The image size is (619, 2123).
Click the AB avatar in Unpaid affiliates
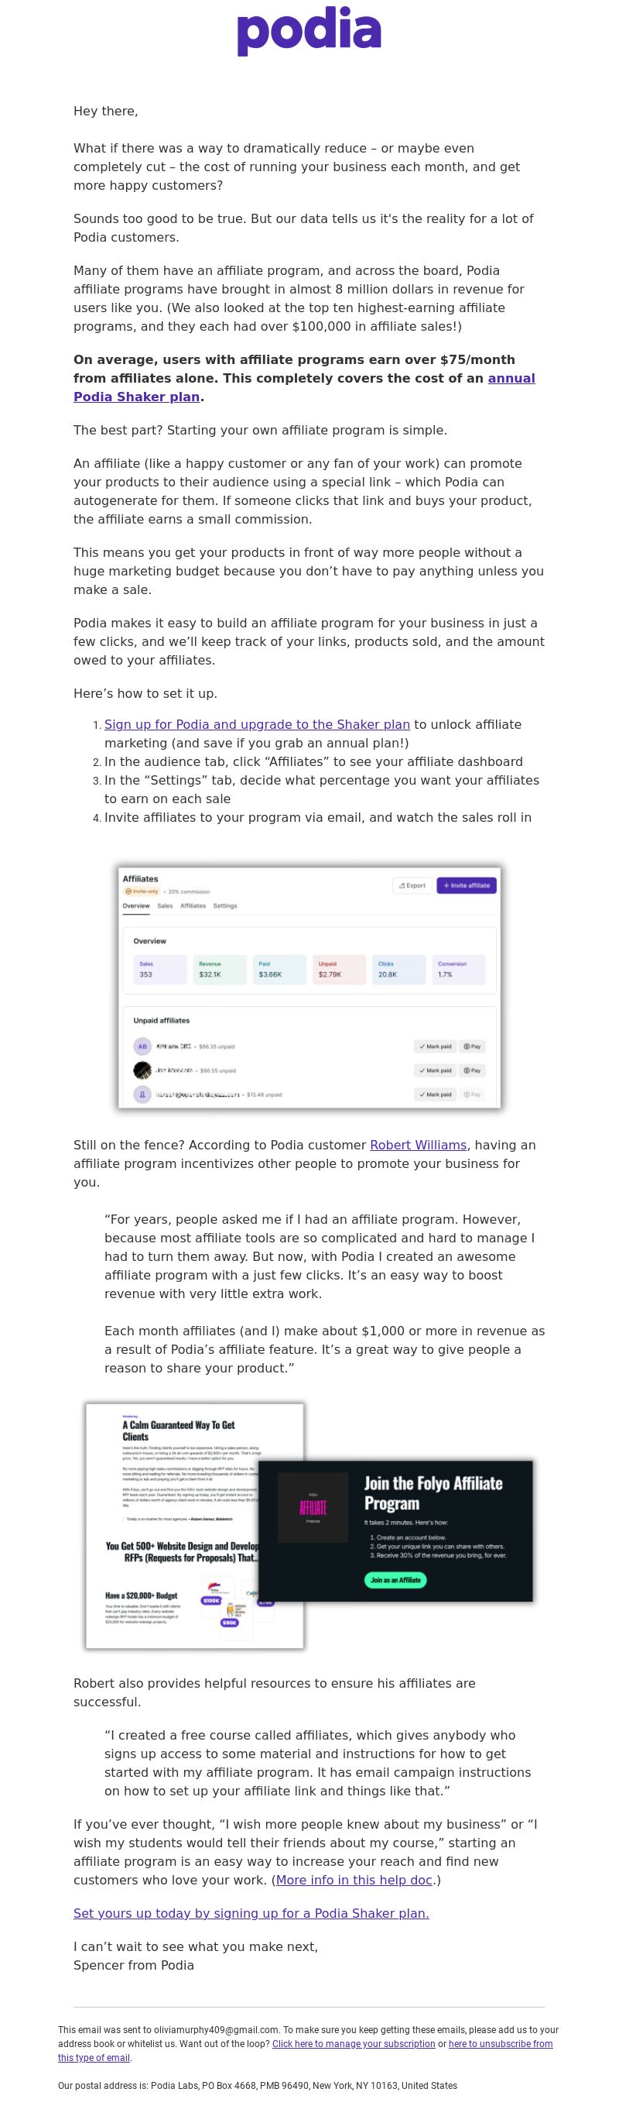coord(142,1046)
